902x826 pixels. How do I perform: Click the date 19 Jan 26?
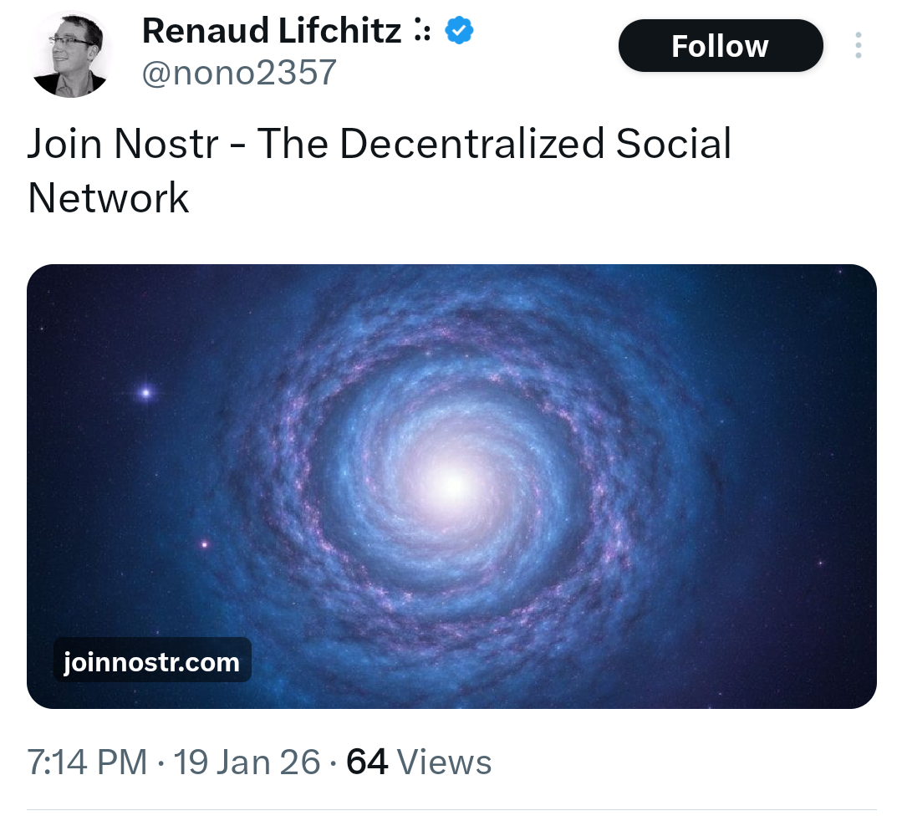[247, 762]
